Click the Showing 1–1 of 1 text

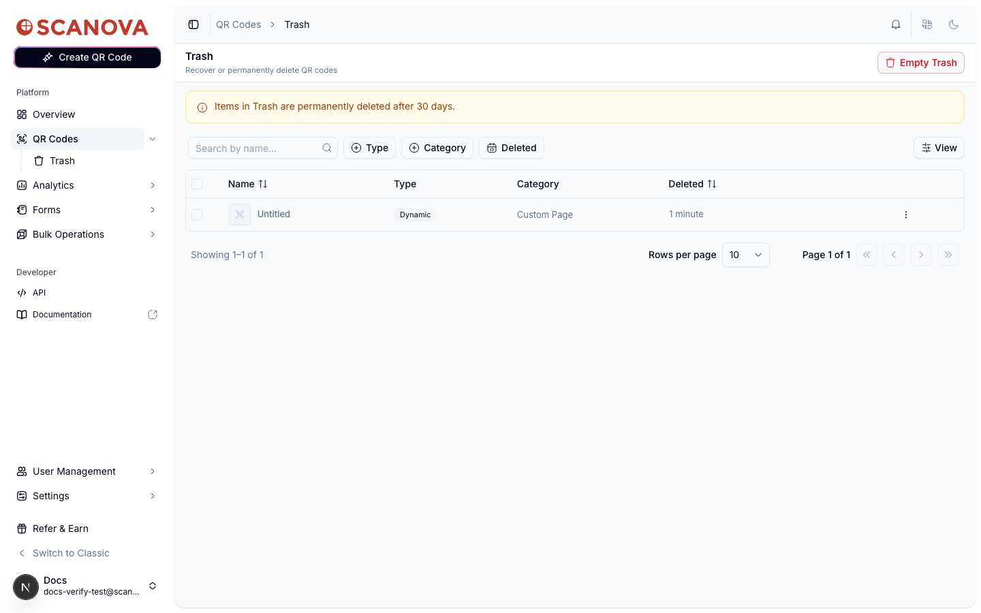(227, 255)
